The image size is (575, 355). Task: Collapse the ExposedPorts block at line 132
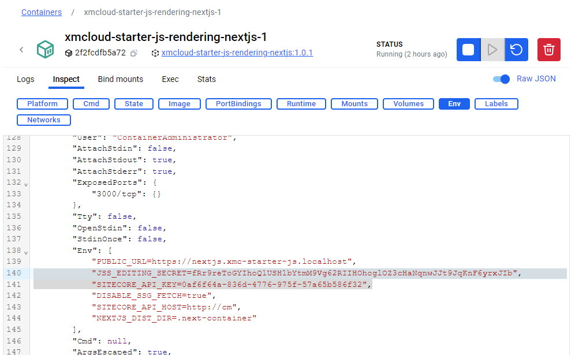26,185
